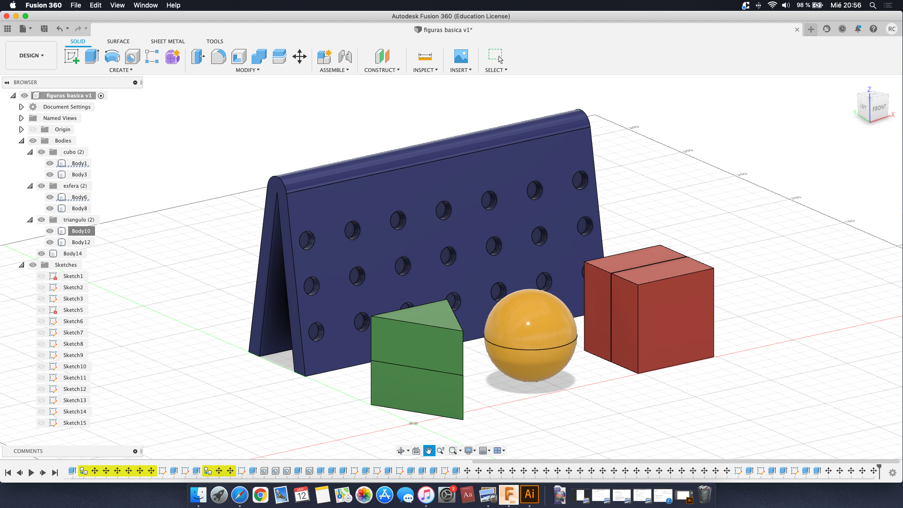Open the MODIFY dropdown menu
903x508 pixels.
pos(247,70)
